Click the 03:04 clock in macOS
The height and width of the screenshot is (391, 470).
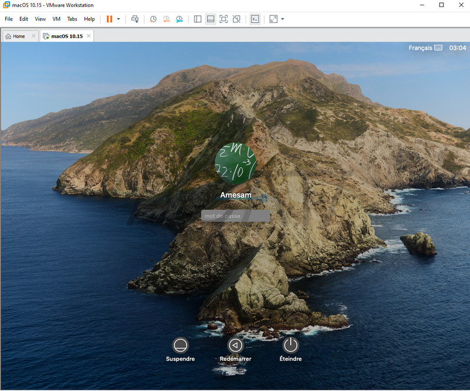pos(458,48)
